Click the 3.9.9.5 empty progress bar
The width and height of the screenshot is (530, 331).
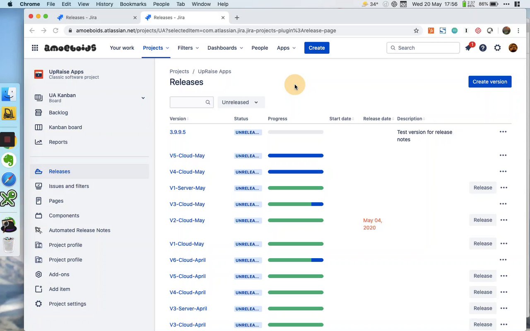point(296,132)
